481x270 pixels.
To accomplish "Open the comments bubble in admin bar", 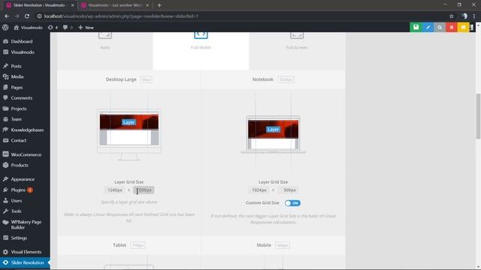I will 68,28.
